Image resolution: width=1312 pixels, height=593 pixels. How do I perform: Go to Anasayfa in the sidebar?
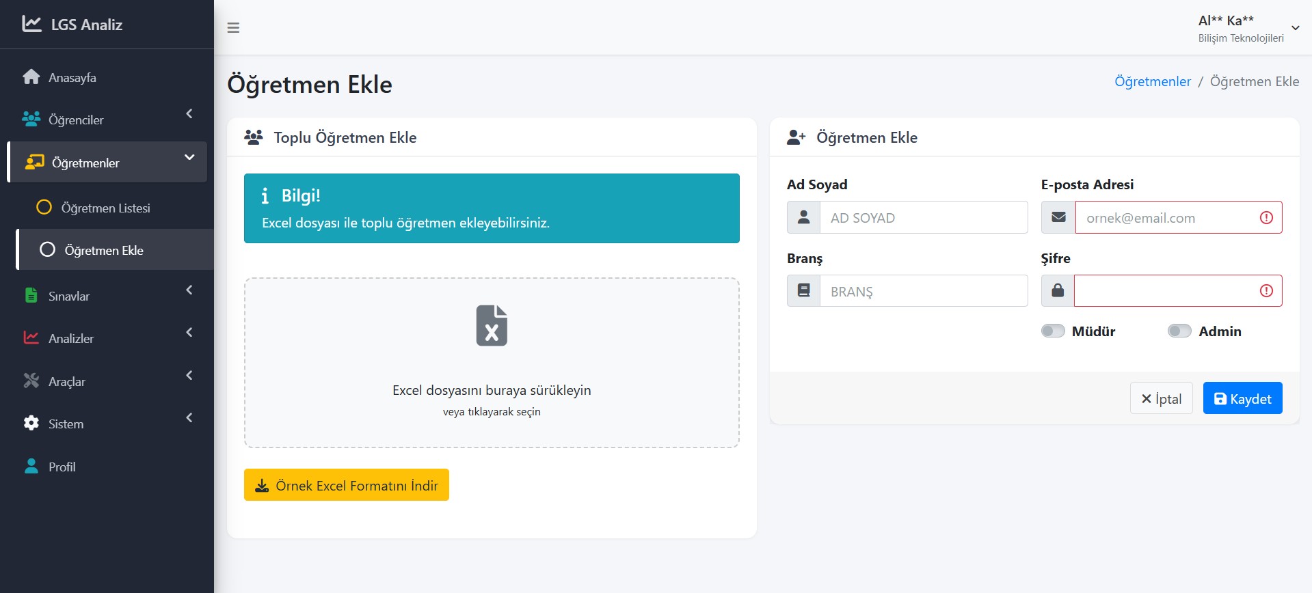(72, 78)
